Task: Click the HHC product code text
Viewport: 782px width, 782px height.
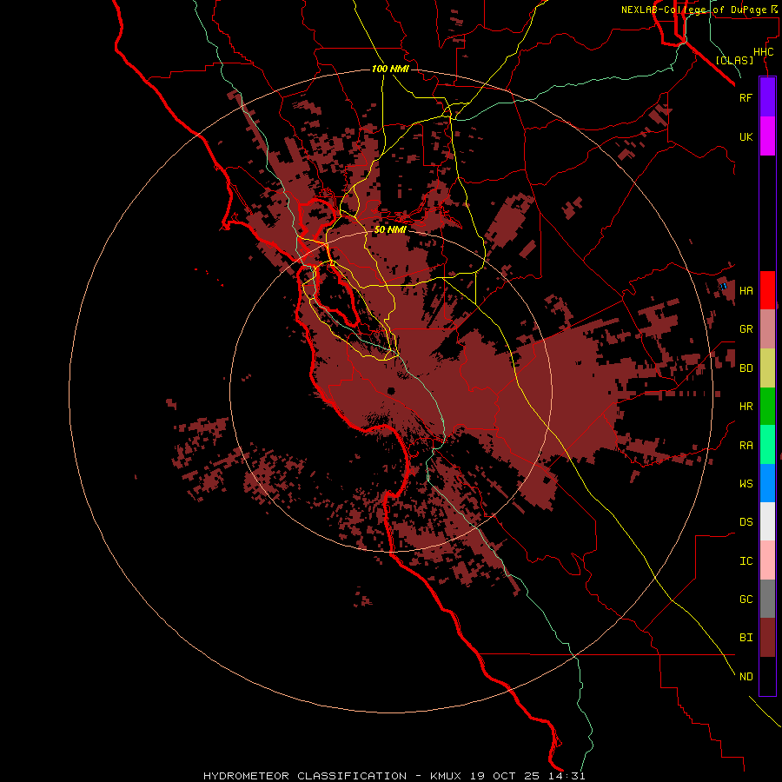Action: coord(763,52)
